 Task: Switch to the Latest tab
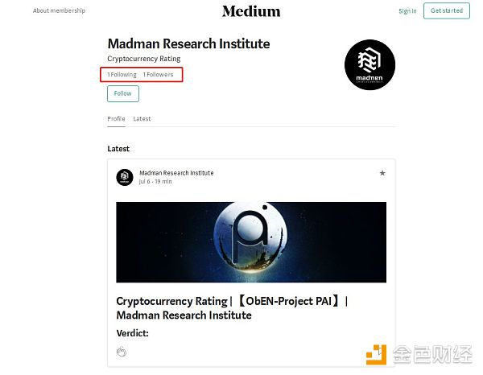point(142,118)
